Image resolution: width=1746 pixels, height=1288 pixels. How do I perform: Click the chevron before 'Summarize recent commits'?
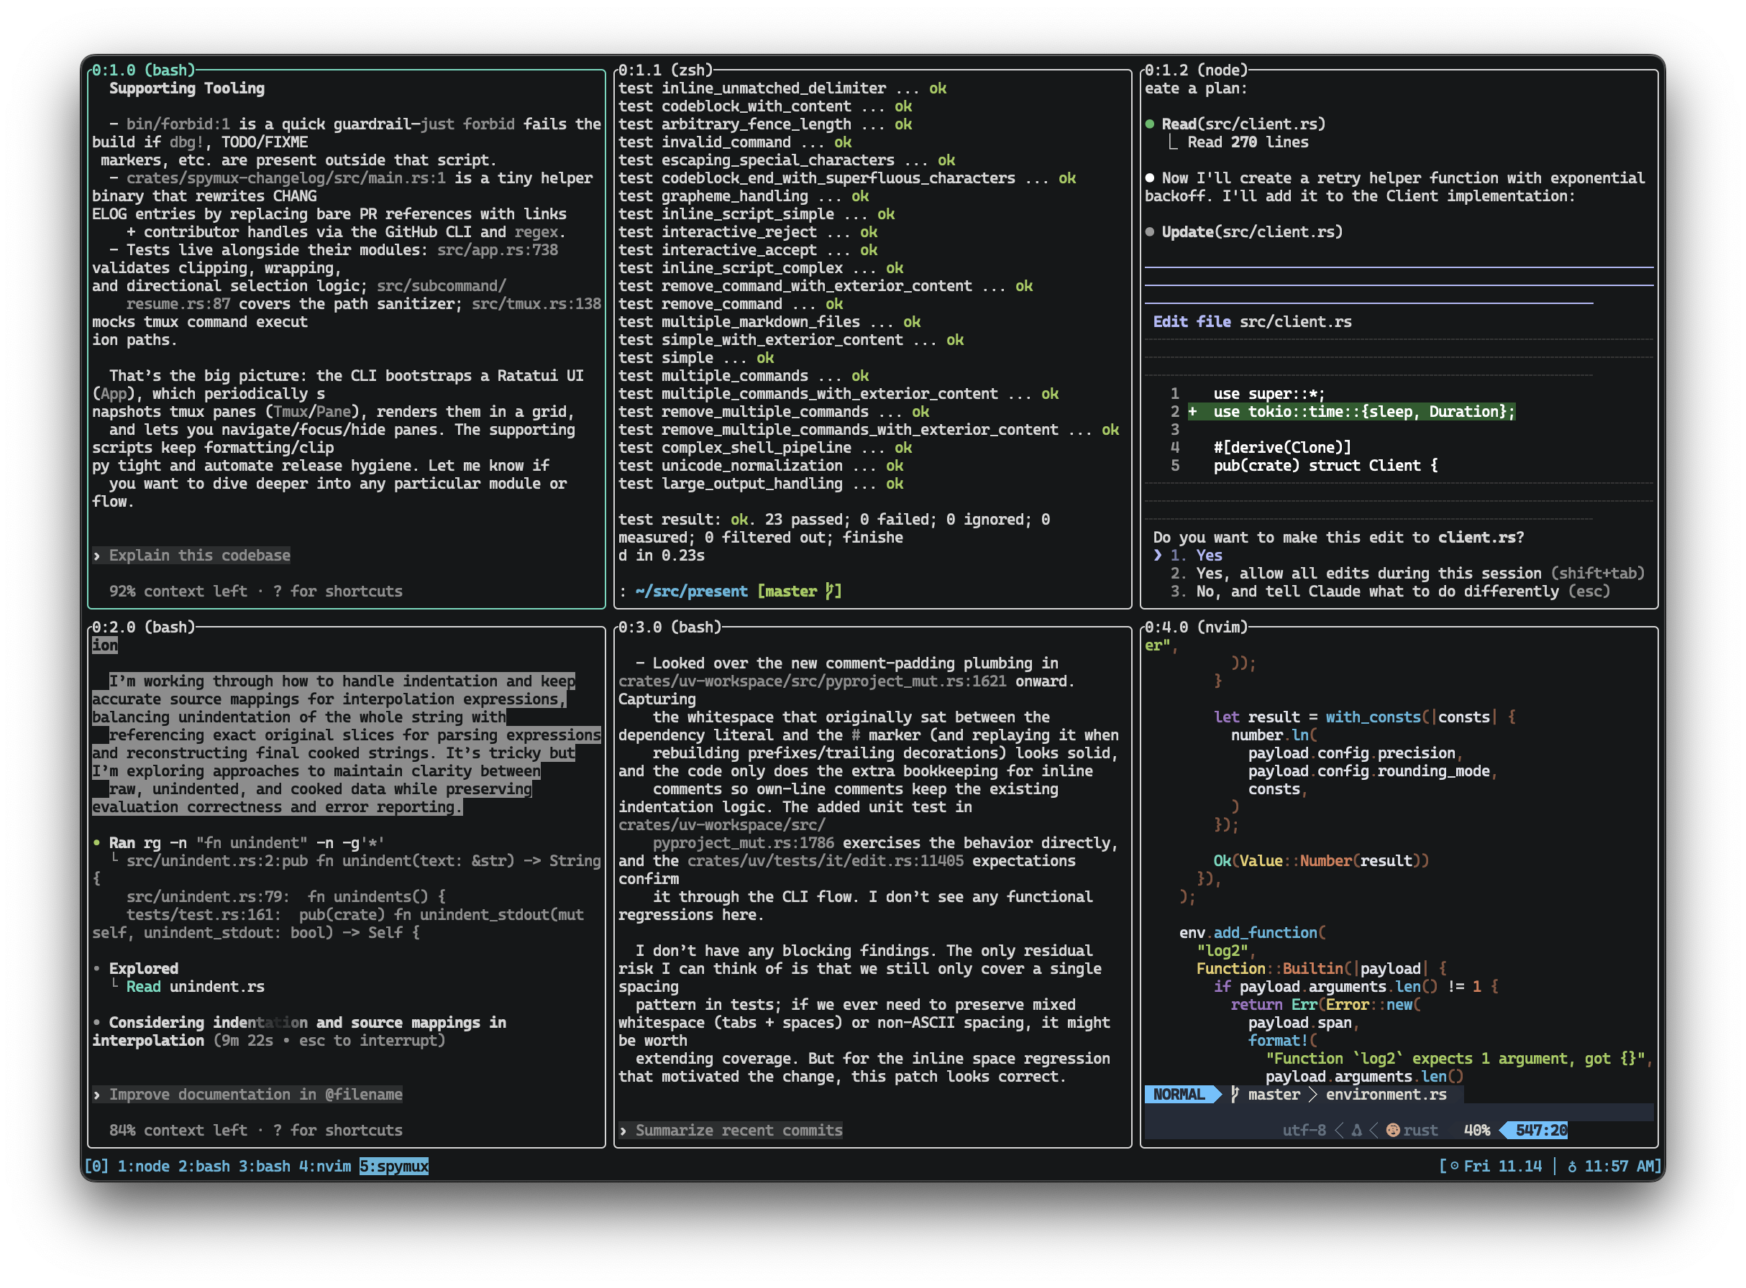tap(623, 1131)
